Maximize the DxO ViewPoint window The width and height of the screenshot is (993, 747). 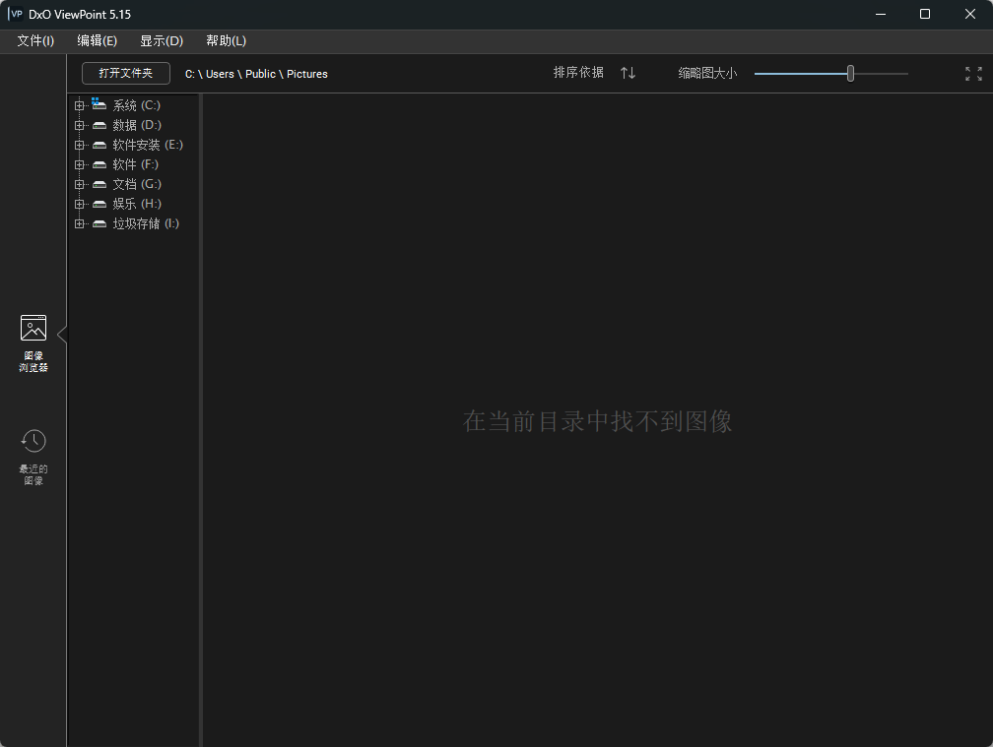(x=925, y=14)
